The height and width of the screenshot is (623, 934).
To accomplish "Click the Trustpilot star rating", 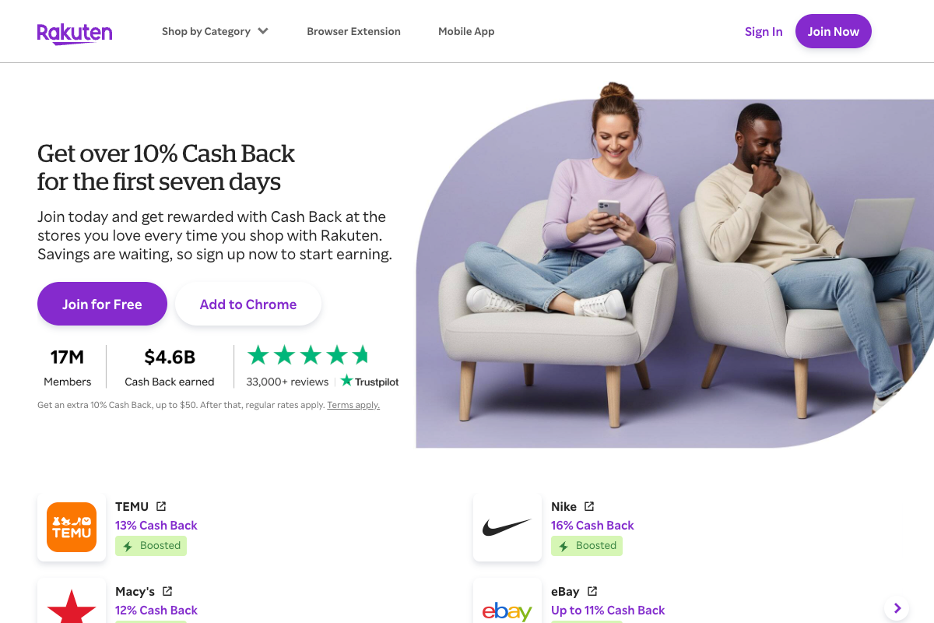I will pos(308,356).
